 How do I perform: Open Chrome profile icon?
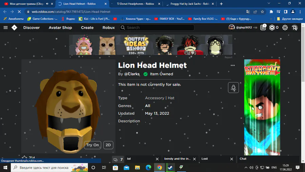pyautogui.click(x=293, y=12)
